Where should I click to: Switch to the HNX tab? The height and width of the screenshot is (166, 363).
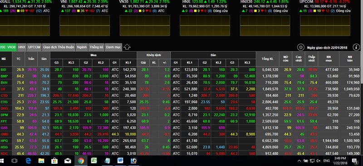(22, 47)
